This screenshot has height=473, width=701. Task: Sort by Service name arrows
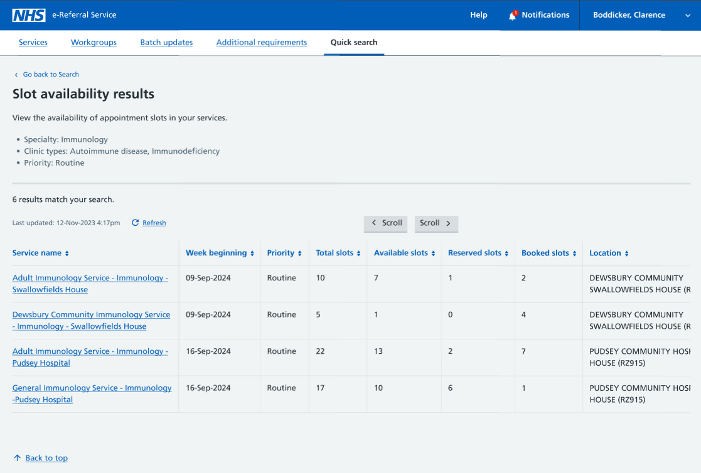tap(67, 253)
